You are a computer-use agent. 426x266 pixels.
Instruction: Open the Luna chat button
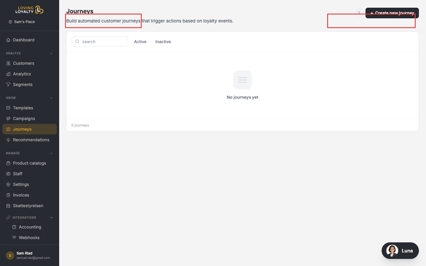tap(400, 251)
